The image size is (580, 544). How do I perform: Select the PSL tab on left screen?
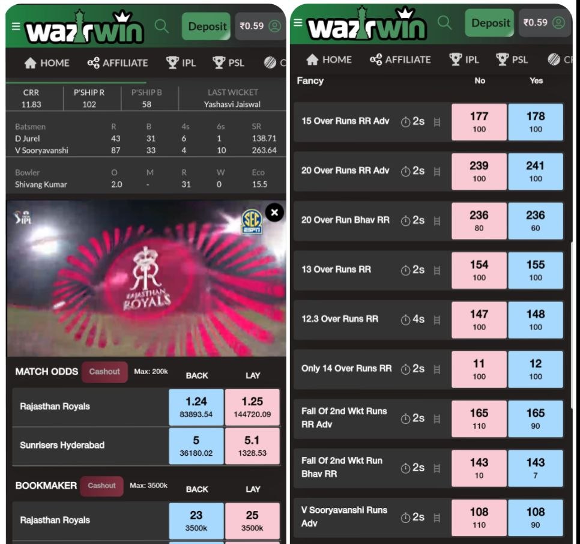(228, 63)
